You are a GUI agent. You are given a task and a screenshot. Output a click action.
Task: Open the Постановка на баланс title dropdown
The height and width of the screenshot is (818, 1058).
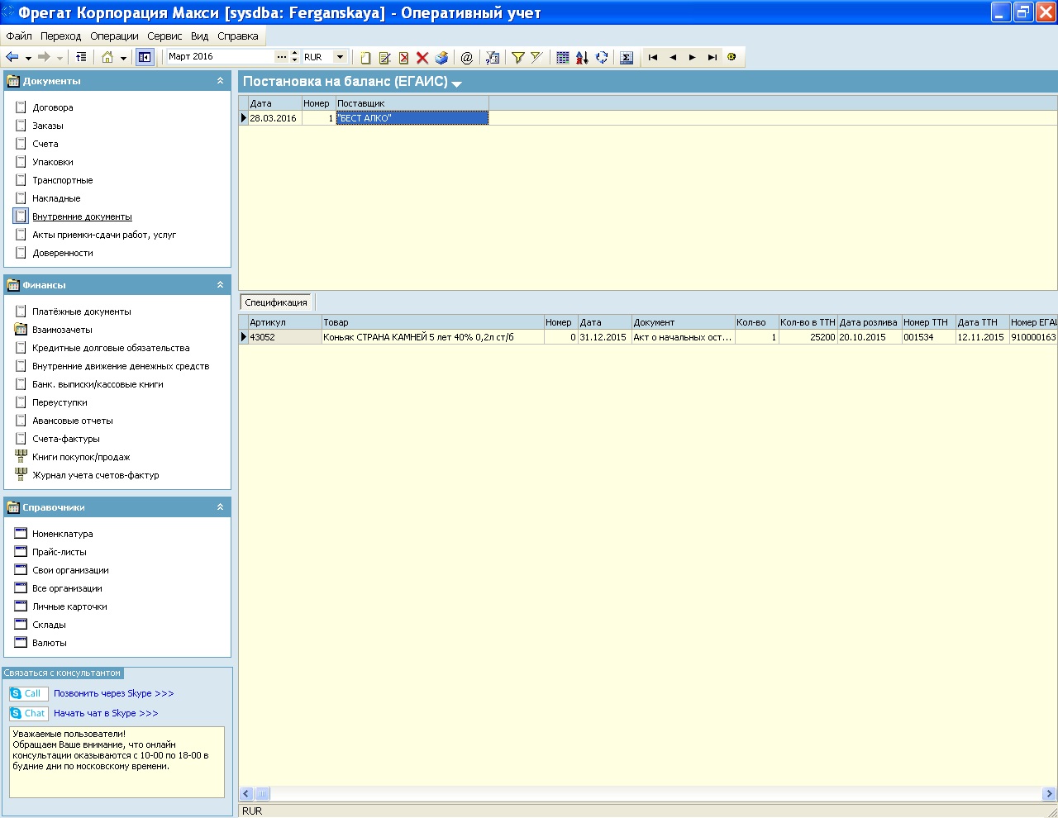(x=456, y=83)
